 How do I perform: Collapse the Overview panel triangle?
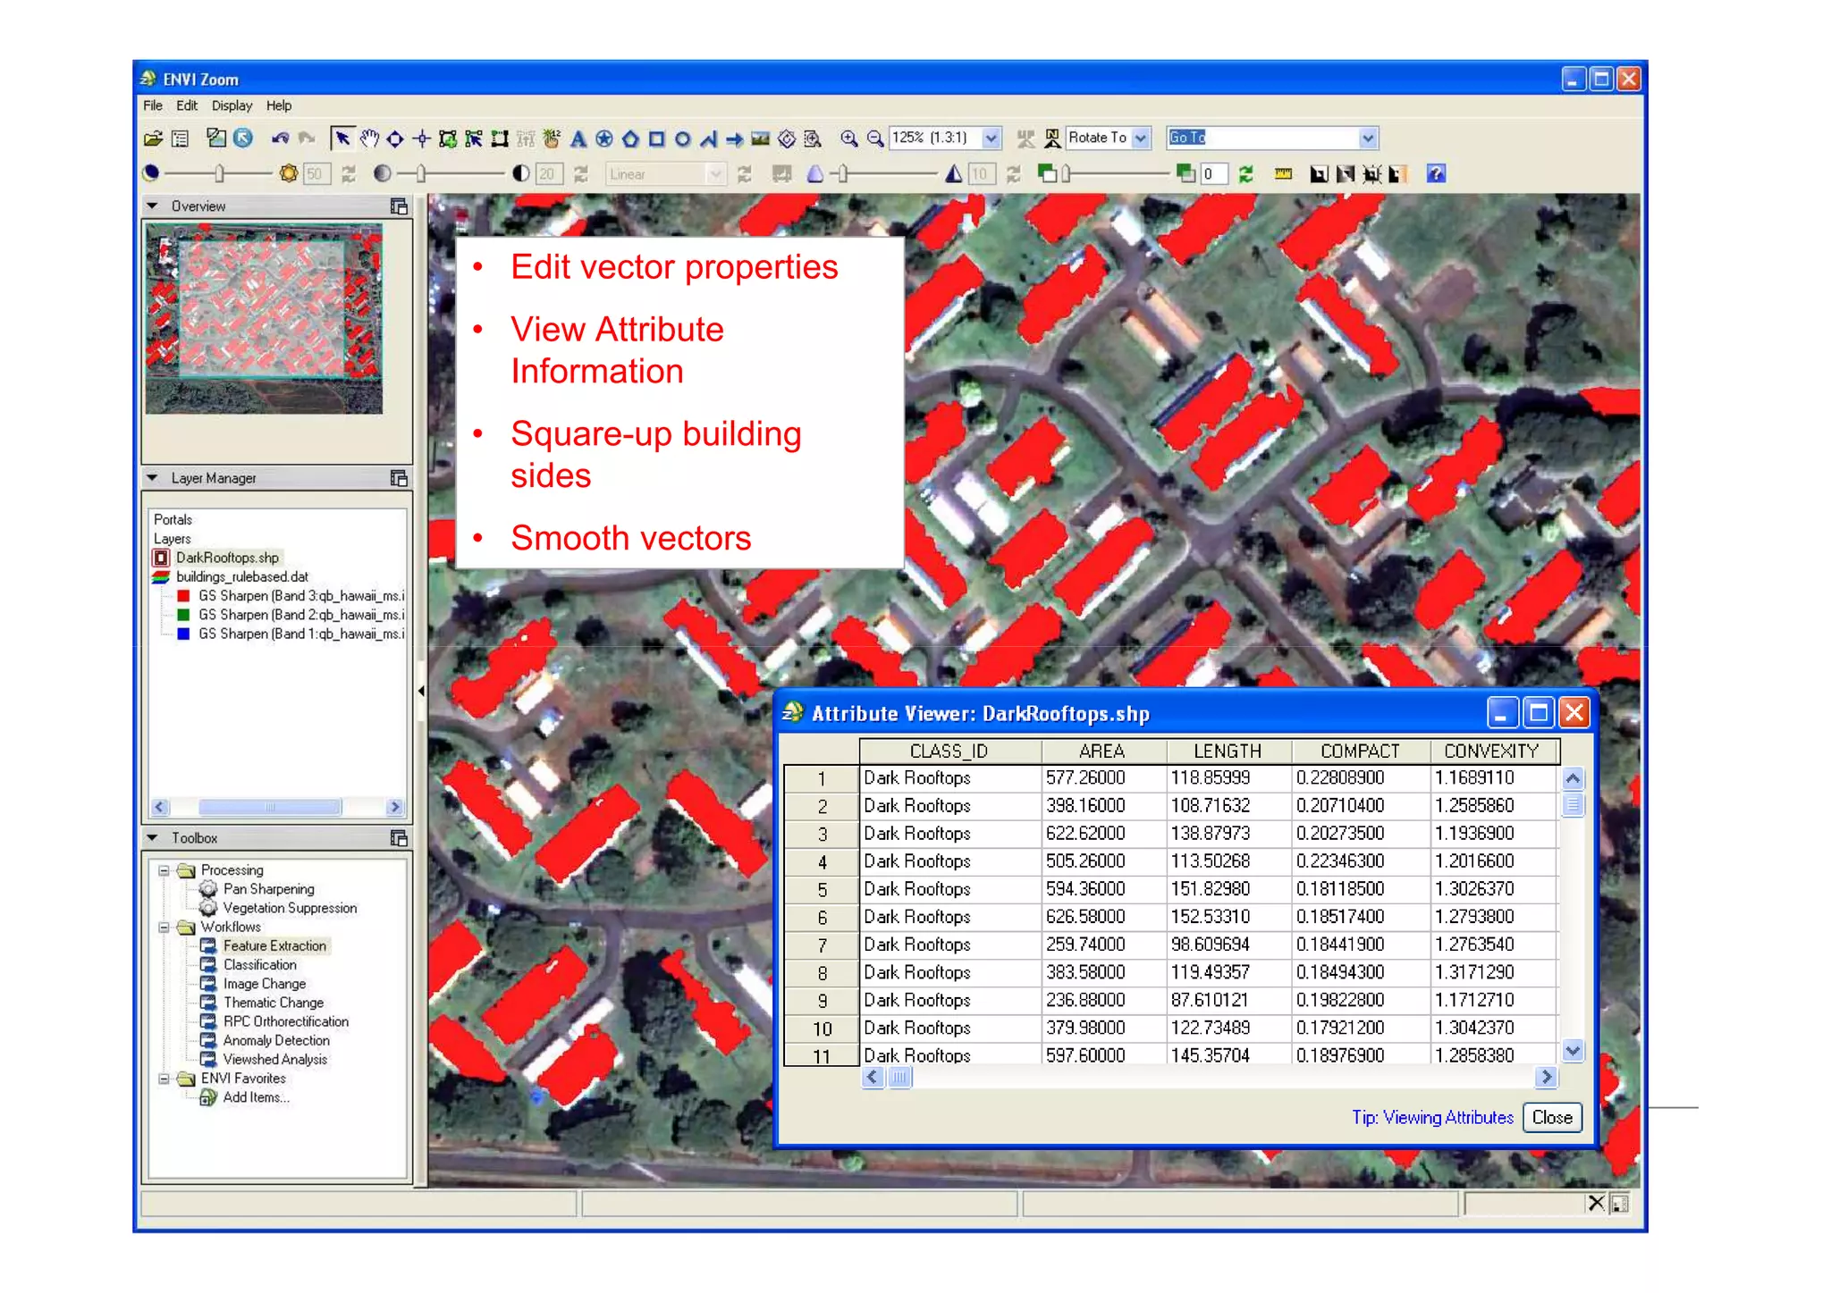(152, 206)
